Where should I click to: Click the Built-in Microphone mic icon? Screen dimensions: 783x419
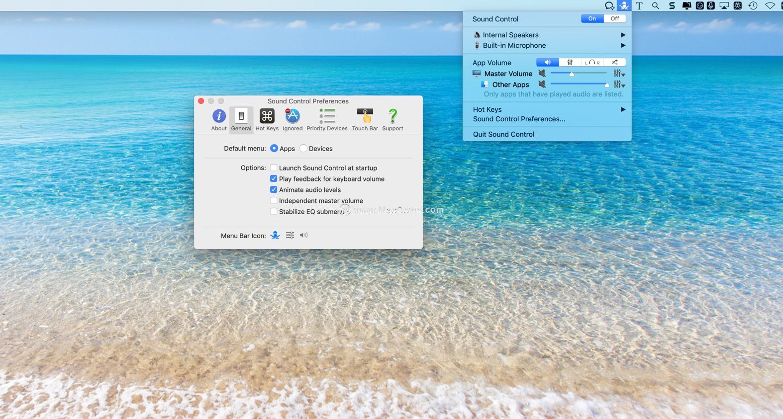click(477, 45)
